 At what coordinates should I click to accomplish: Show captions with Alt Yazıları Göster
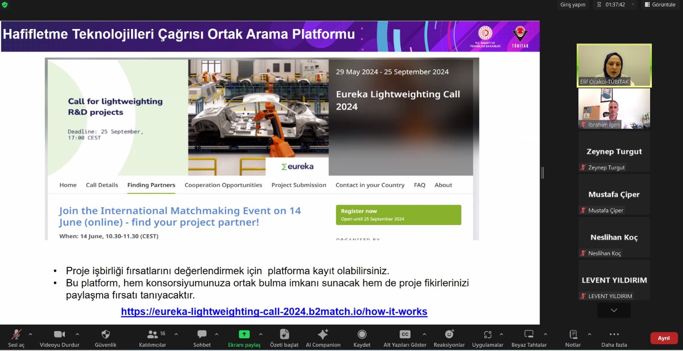coord(405,338)
